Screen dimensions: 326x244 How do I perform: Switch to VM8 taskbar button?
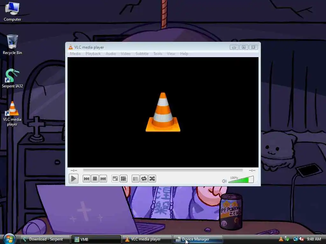coord(96,239)
